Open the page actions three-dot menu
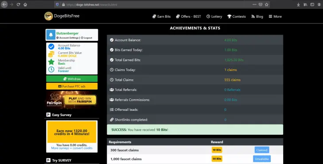The width and height of the screenshot is (323, 164). [254, 4]
